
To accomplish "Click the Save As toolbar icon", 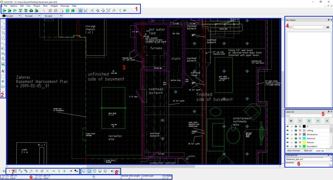I will 26,10.
